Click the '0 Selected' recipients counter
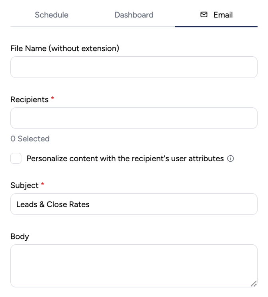The height and width of the screenshot is (297, 268). [x=30, y=139]
